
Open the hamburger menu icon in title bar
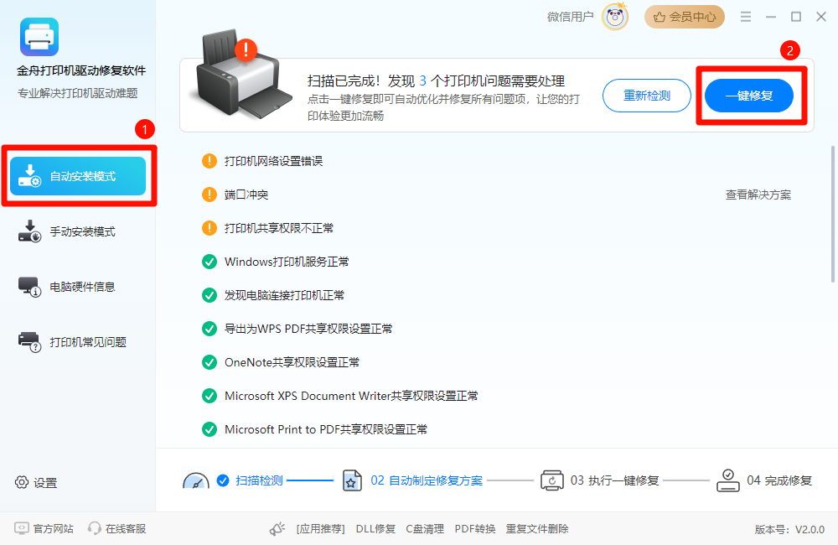746,17
